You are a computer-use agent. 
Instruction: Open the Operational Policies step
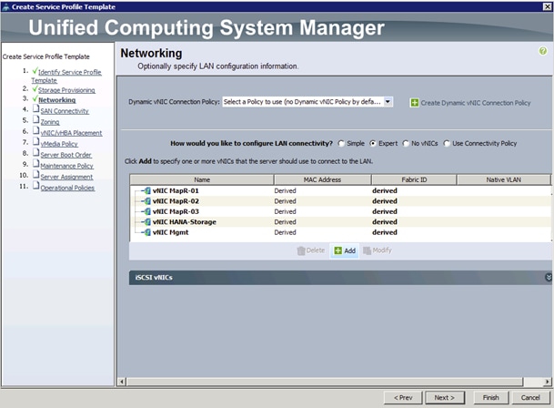[67, 188]
